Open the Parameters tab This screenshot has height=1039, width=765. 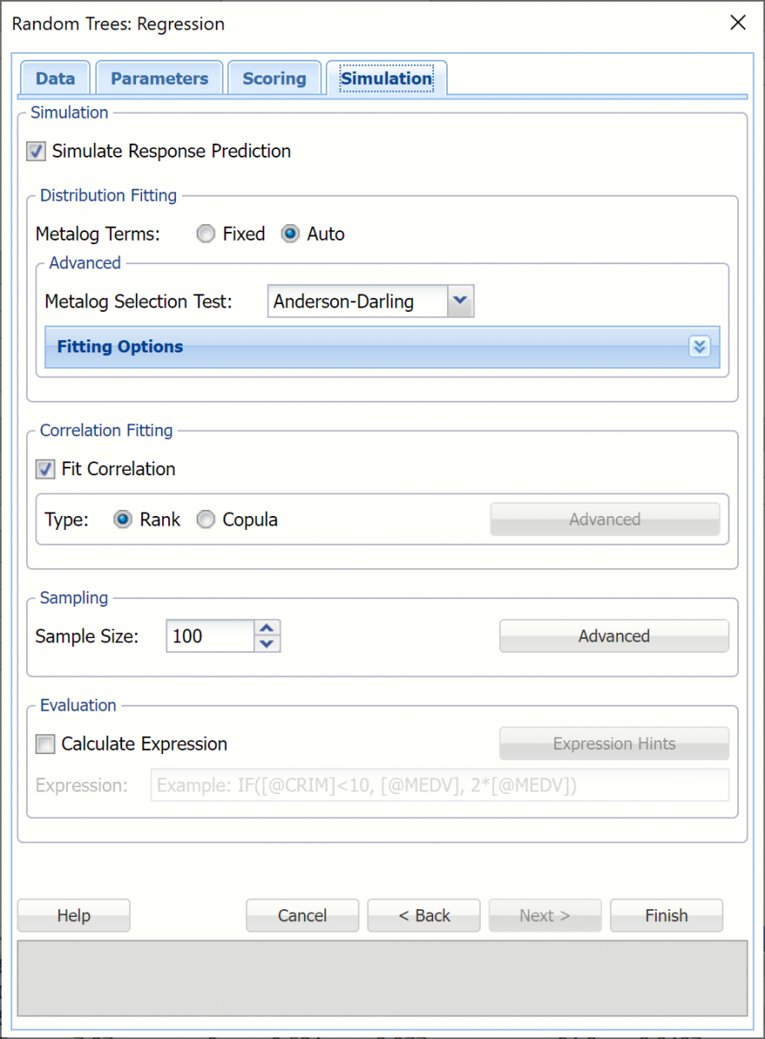coord(159,79)
